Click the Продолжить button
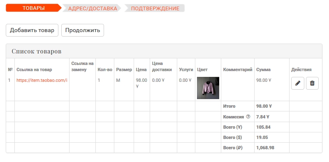The image size is (329, 162). [x=83, y=30]
